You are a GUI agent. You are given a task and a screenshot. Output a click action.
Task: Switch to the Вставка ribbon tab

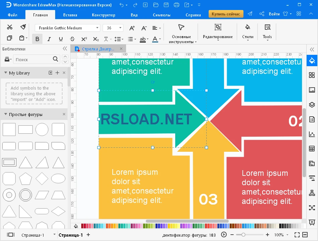[x=70, y=15]
